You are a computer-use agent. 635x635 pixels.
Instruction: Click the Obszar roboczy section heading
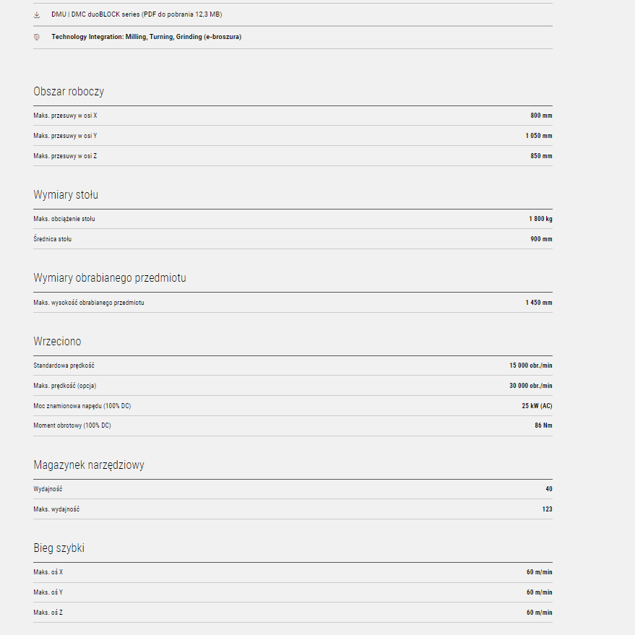pyautogui.click(x=69, y=92)
